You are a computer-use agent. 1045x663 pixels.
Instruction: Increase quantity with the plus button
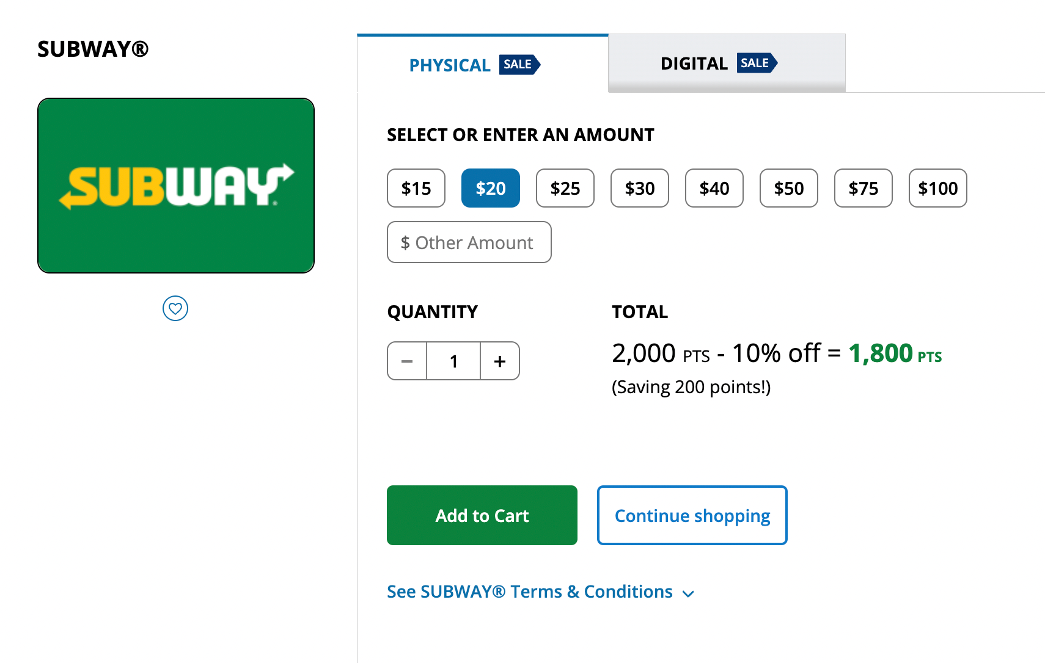tap(500, 361)
